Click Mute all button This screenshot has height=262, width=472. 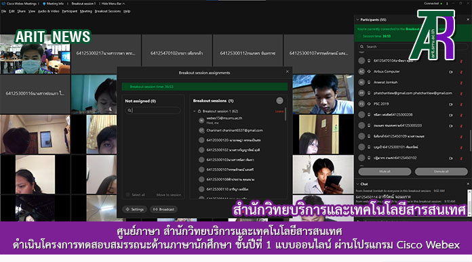click(385, 171)
